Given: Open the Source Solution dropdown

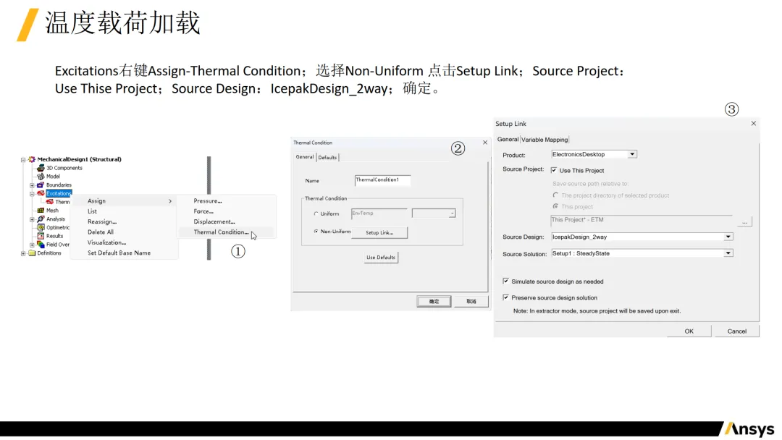Looking at the screenshot, I should coord(728,253).
